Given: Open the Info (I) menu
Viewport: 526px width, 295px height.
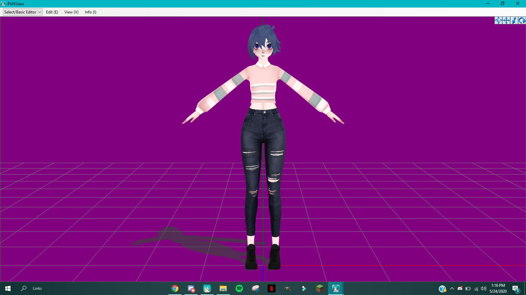Looking at the screenshot, I should click(90, 12).
